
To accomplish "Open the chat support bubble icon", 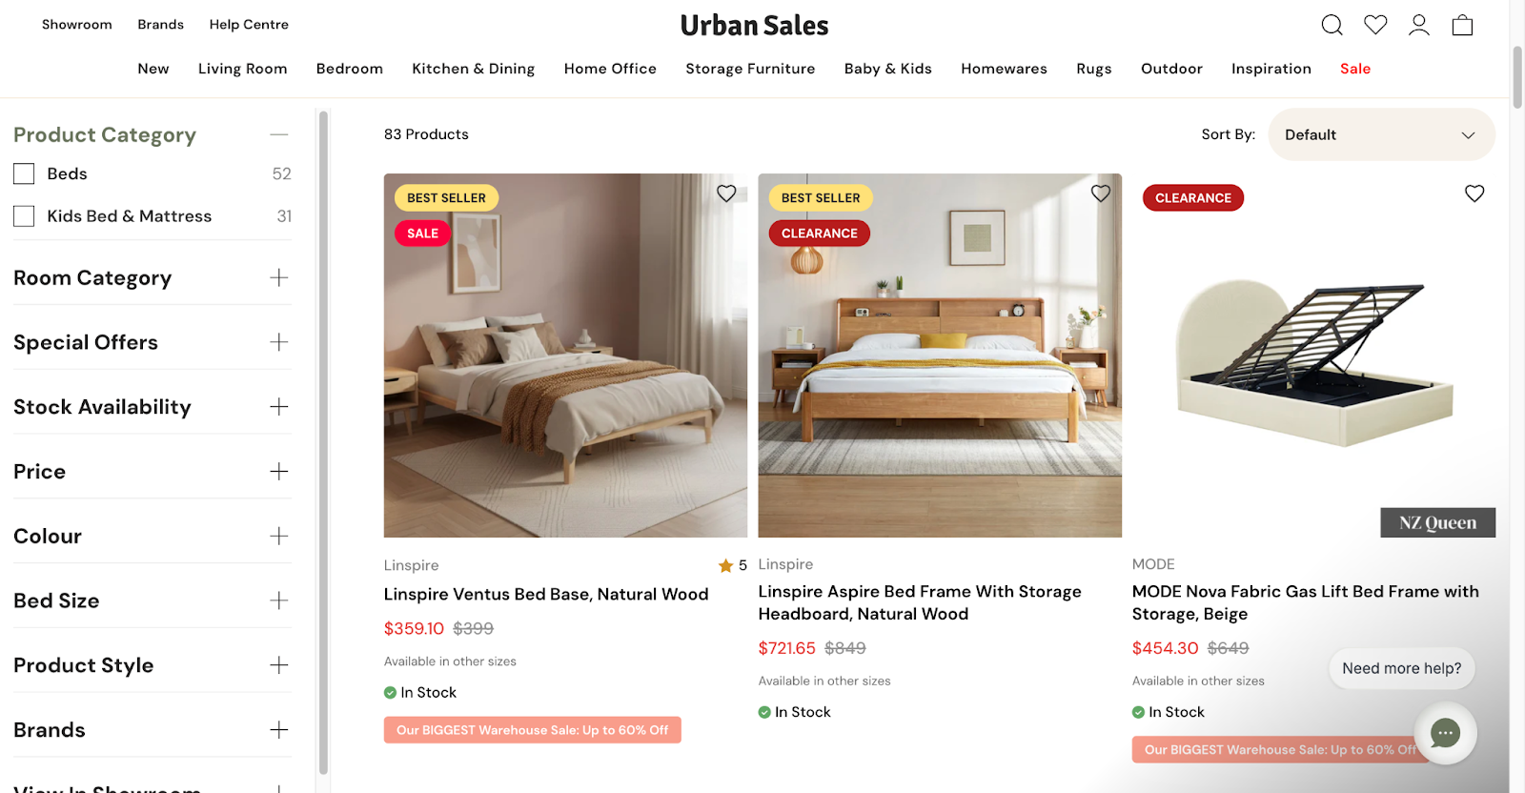I will [x=1444, y=734].
